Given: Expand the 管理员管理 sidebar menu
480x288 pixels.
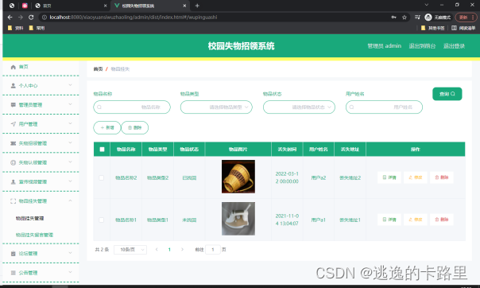Looking at the screenshot, I should (x=70, y=104).
